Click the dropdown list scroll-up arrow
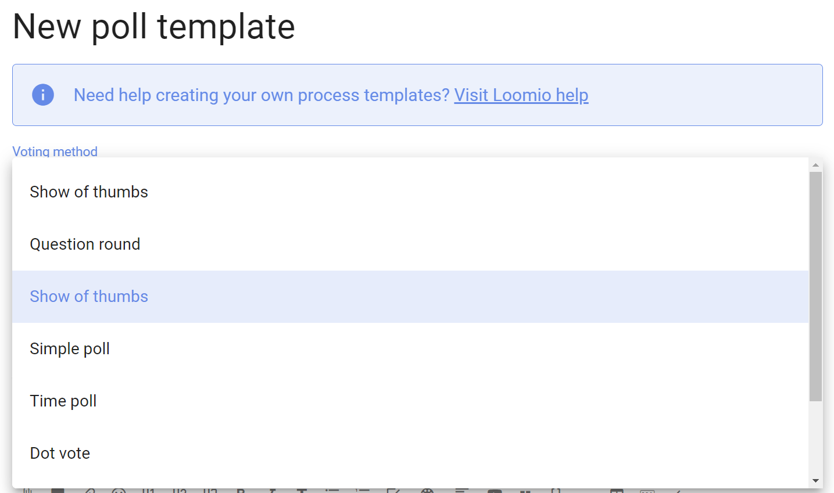Image resolution: width=834 pixels, height=493 pixels. click(815, 165)
